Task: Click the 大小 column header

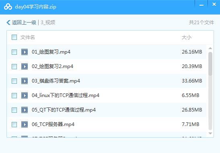Action: click(x=187, y=37)
